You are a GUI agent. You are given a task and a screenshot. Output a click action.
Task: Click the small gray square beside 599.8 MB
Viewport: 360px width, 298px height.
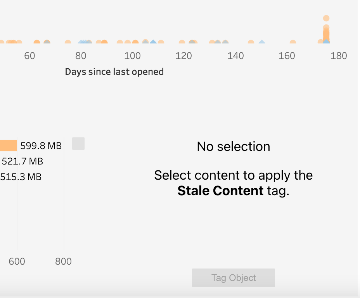(x=78, y=144)
